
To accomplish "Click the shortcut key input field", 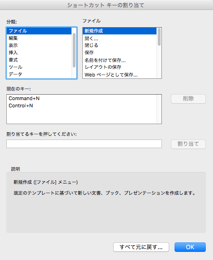I will [x=84, y=144].
